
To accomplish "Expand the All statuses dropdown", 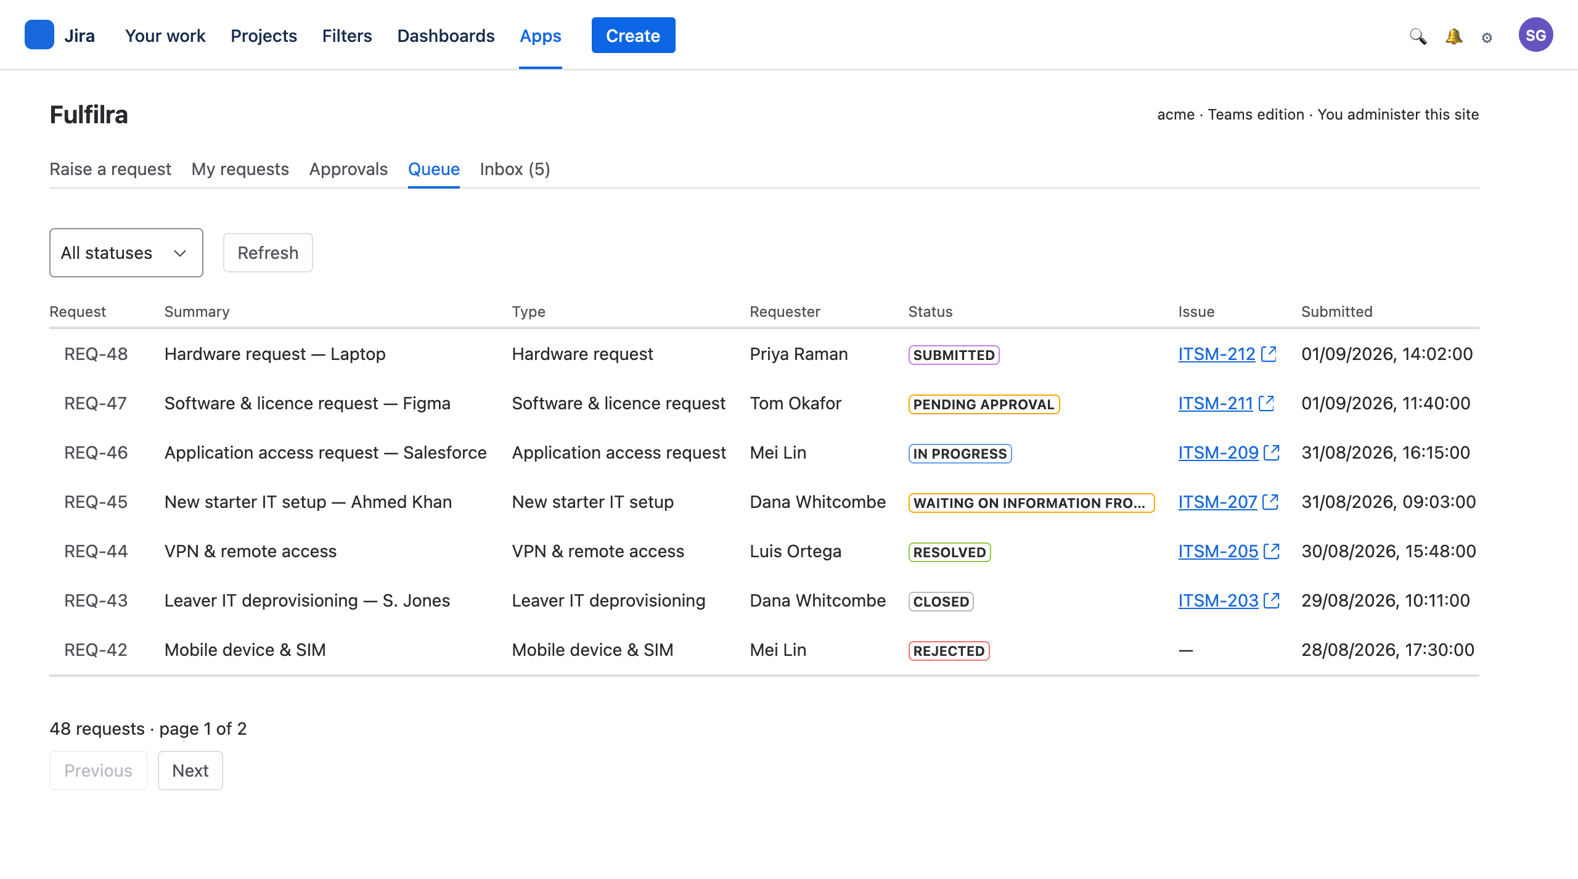I will [126, 253].
